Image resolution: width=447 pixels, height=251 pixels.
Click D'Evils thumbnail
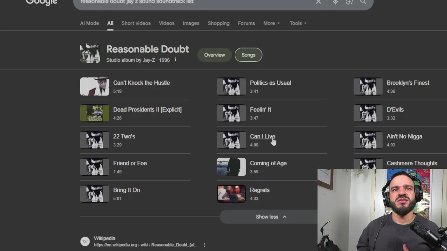[368, 113]
